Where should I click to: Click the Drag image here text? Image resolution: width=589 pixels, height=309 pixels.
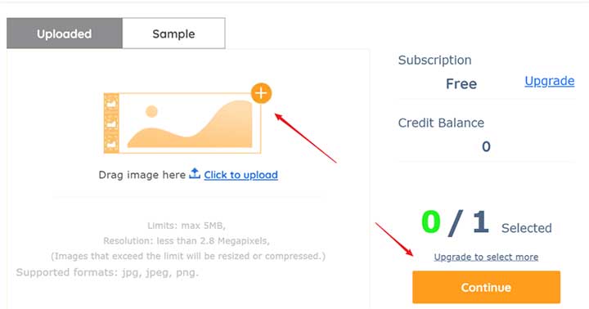click(142, 175)
